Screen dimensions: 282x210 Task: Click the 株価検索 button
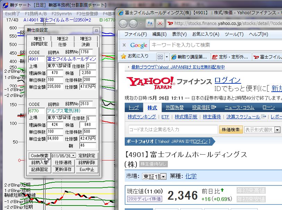point(231,129)
